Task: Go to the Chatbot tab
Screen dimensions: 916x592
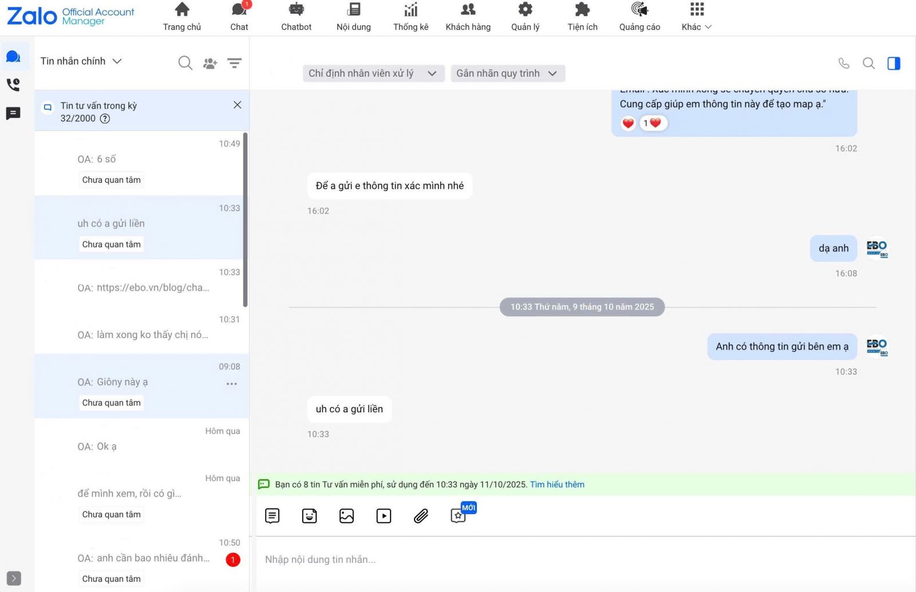Action: coord(296,17)
